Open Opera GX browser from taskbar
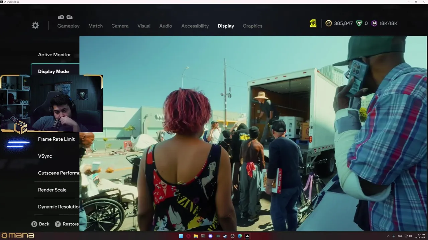The image size is (428, 240). (x=188, y=236)
